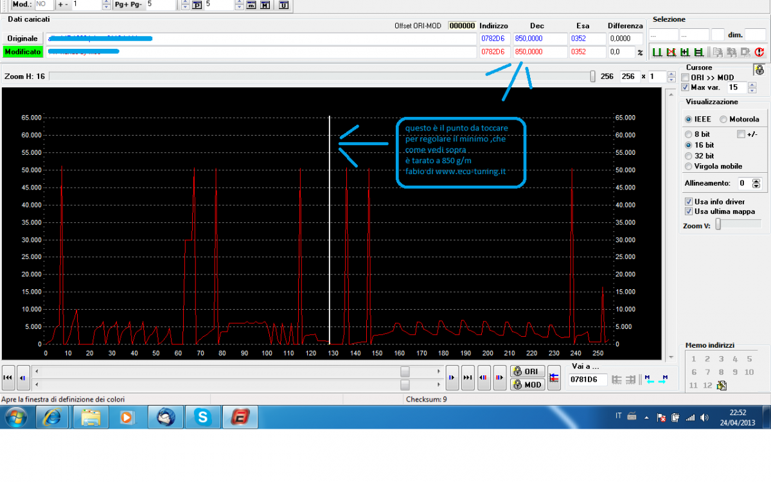Viewport: 771px width, 482px height.
Task: Click the ORI padlock button
Action: [x=527, y=371]
